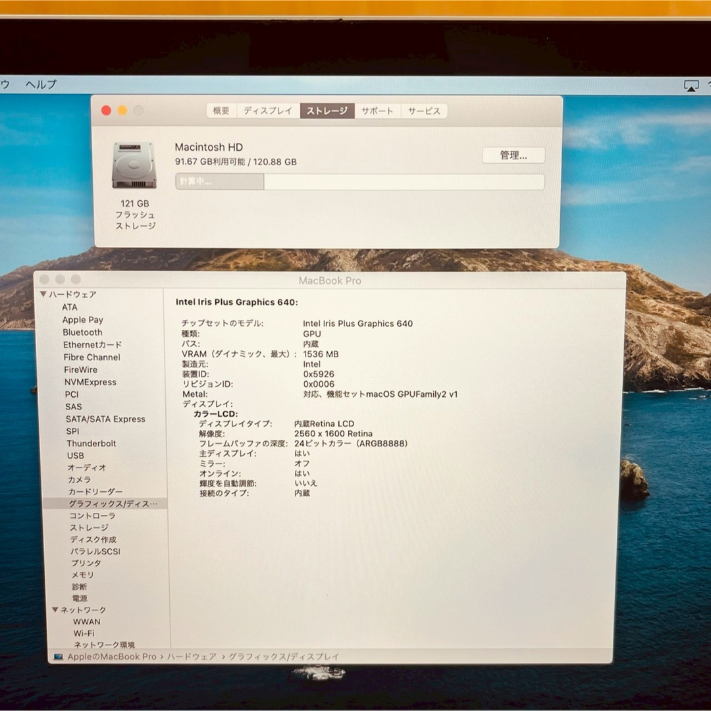
Task: Select ATA in the hardware list
Action: pyautogui.click(x=70, y=307)
